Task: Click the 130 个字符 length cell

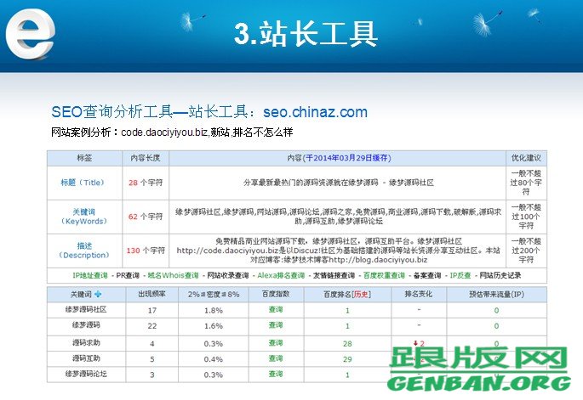Action: 146,251
